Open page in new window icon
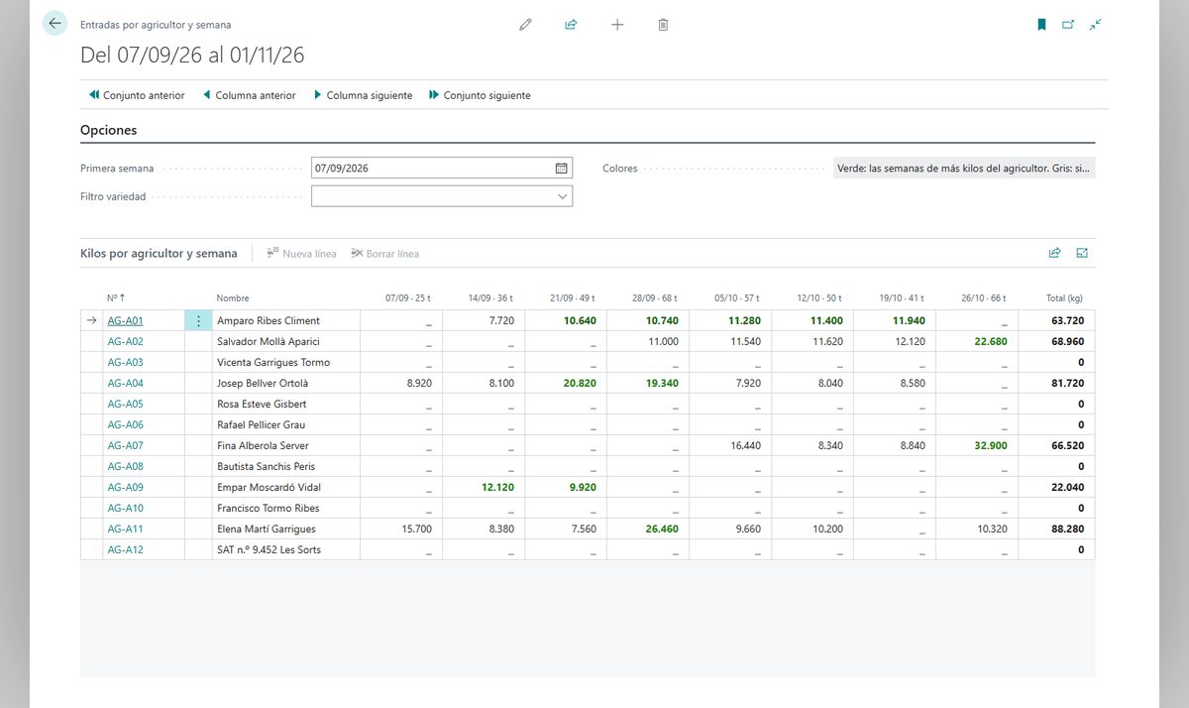1189x708 pixels. tap(1068, 25)
